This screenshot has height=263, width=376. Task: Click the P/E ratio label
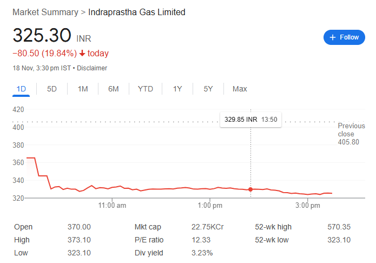point(149,240)
